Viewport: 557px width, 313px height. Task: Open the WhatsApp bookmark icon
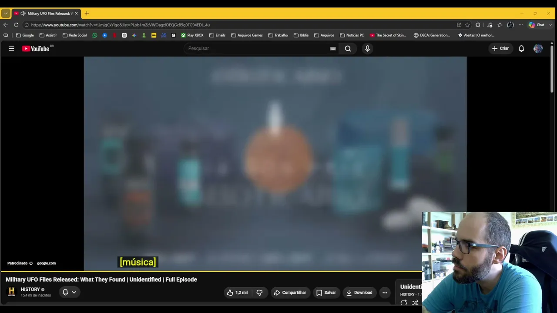pyautogui.click(x=95, y=35)
